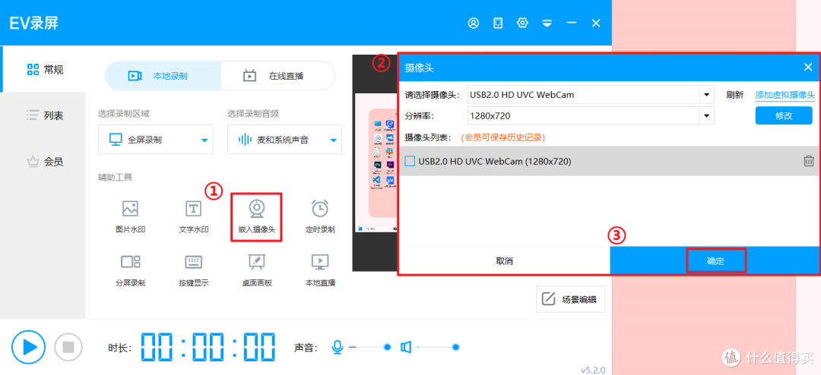Click the mobile phone icon in title bar
Image resolution: width=821 pixels, height=375 pixels.
[498, 23]
